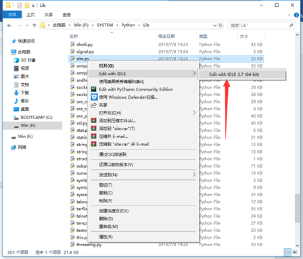Click the Windows Defender shield icon
This screenshot has height=259, width=303.
click(x=94, y=97)
